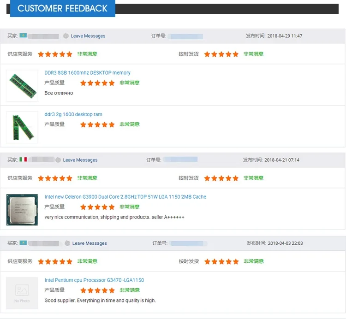Screen dimensions: 346x319
Task: Open Leave Messages for the first buyer
Action: pyautogui.click(x=88, y=36)
